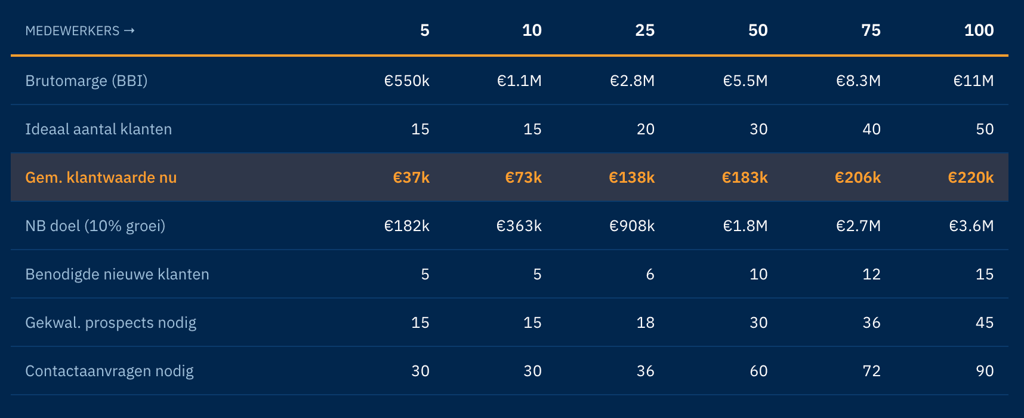
Task: Select the 10 employees column header
Action: point(532,30)
